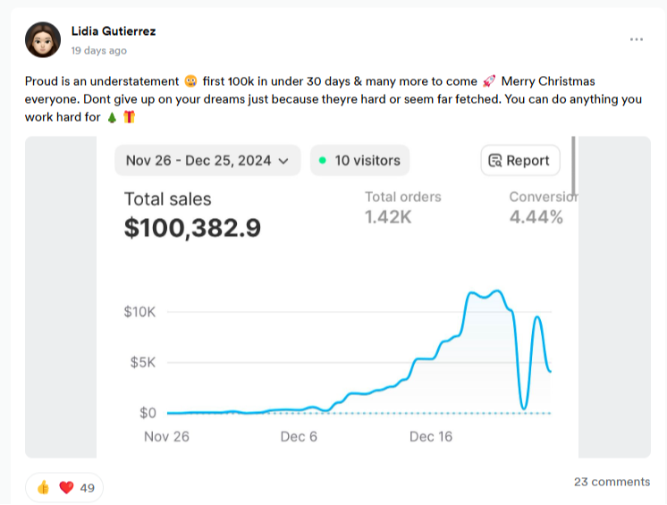Open the 23 comments link
The image size is (667, 505).
(612, 482)
